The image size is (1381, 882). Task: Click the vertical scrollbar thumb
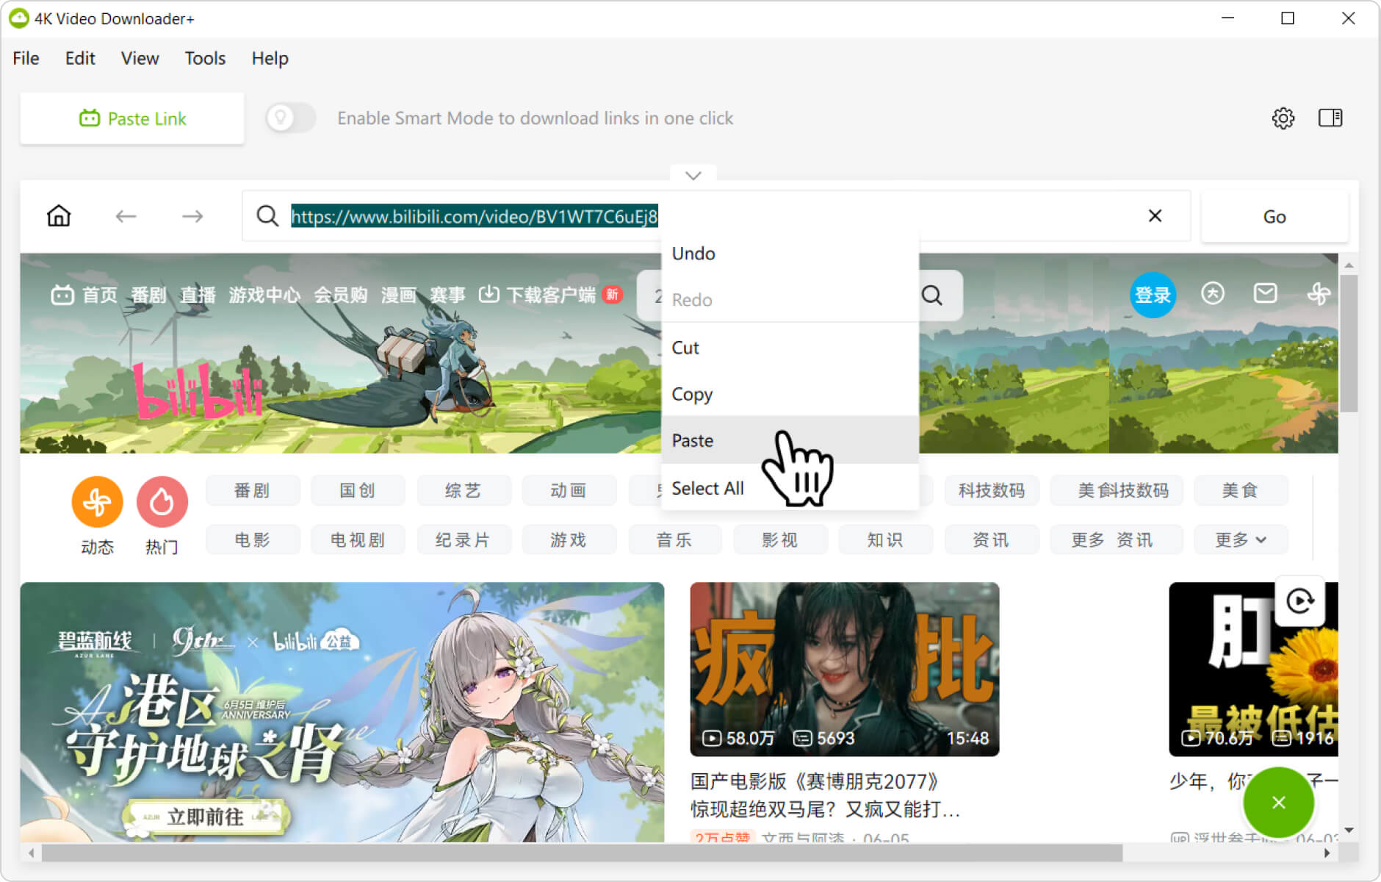pos(1349,344)
